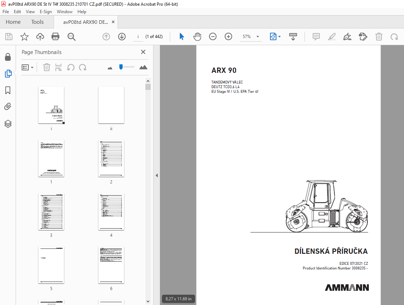
Task: Zoom out with minus button
Action: coord(212,37)
